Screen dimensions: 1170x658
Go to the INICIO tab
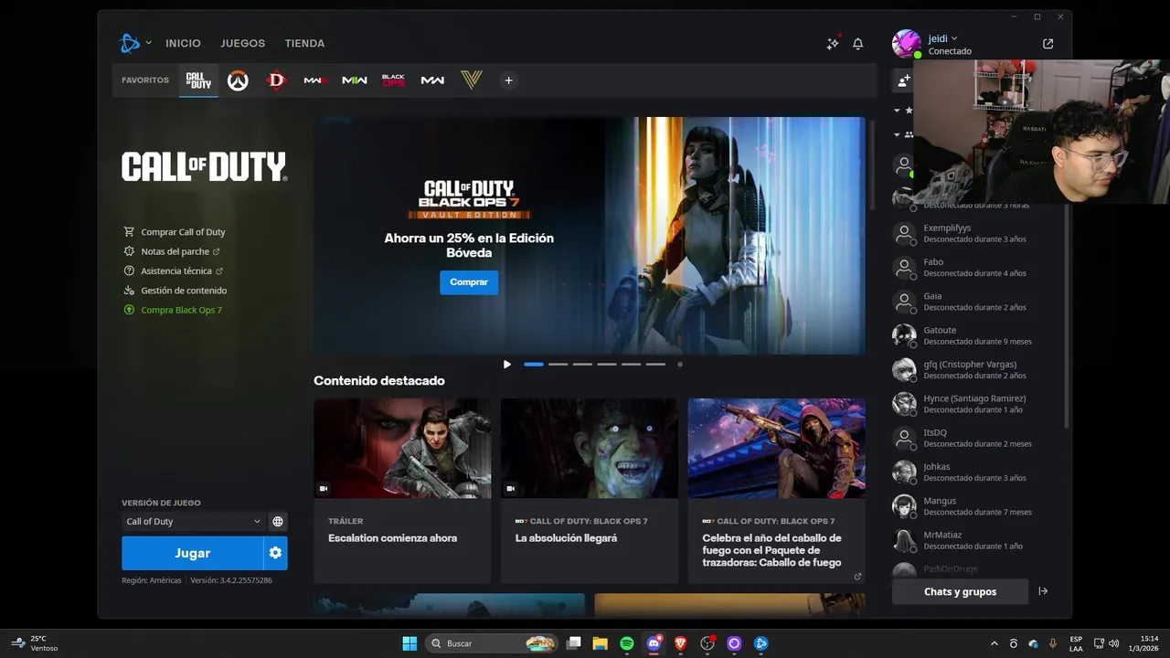pyautogui.click(x=183, y=43)
